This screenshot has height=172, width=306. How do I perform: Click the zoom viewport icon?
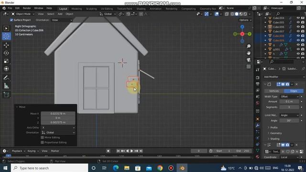[x=249, y=46]
